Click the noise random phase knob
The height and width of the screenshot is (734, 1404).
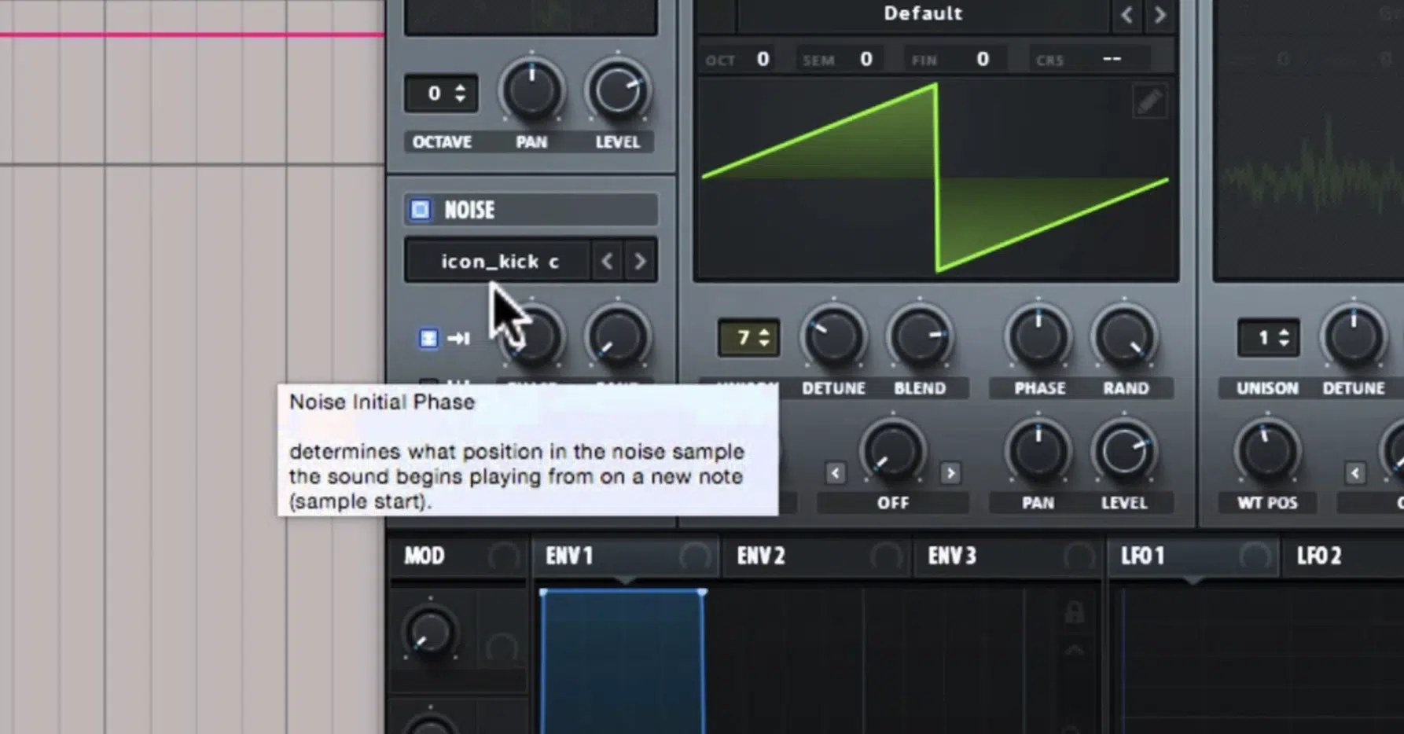coord(618,337)
